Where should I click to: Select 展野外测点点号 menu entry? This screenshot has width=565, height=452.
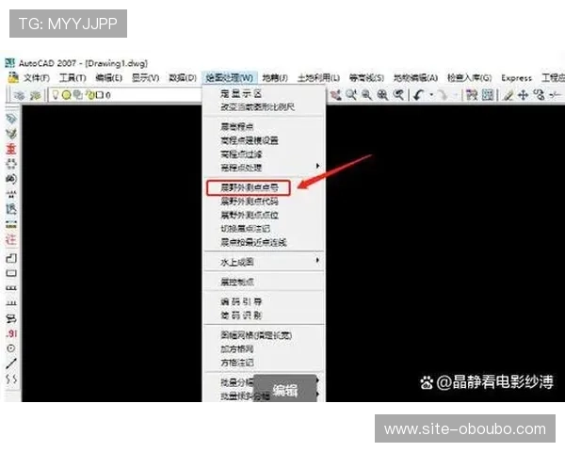[x=249, y=187]
